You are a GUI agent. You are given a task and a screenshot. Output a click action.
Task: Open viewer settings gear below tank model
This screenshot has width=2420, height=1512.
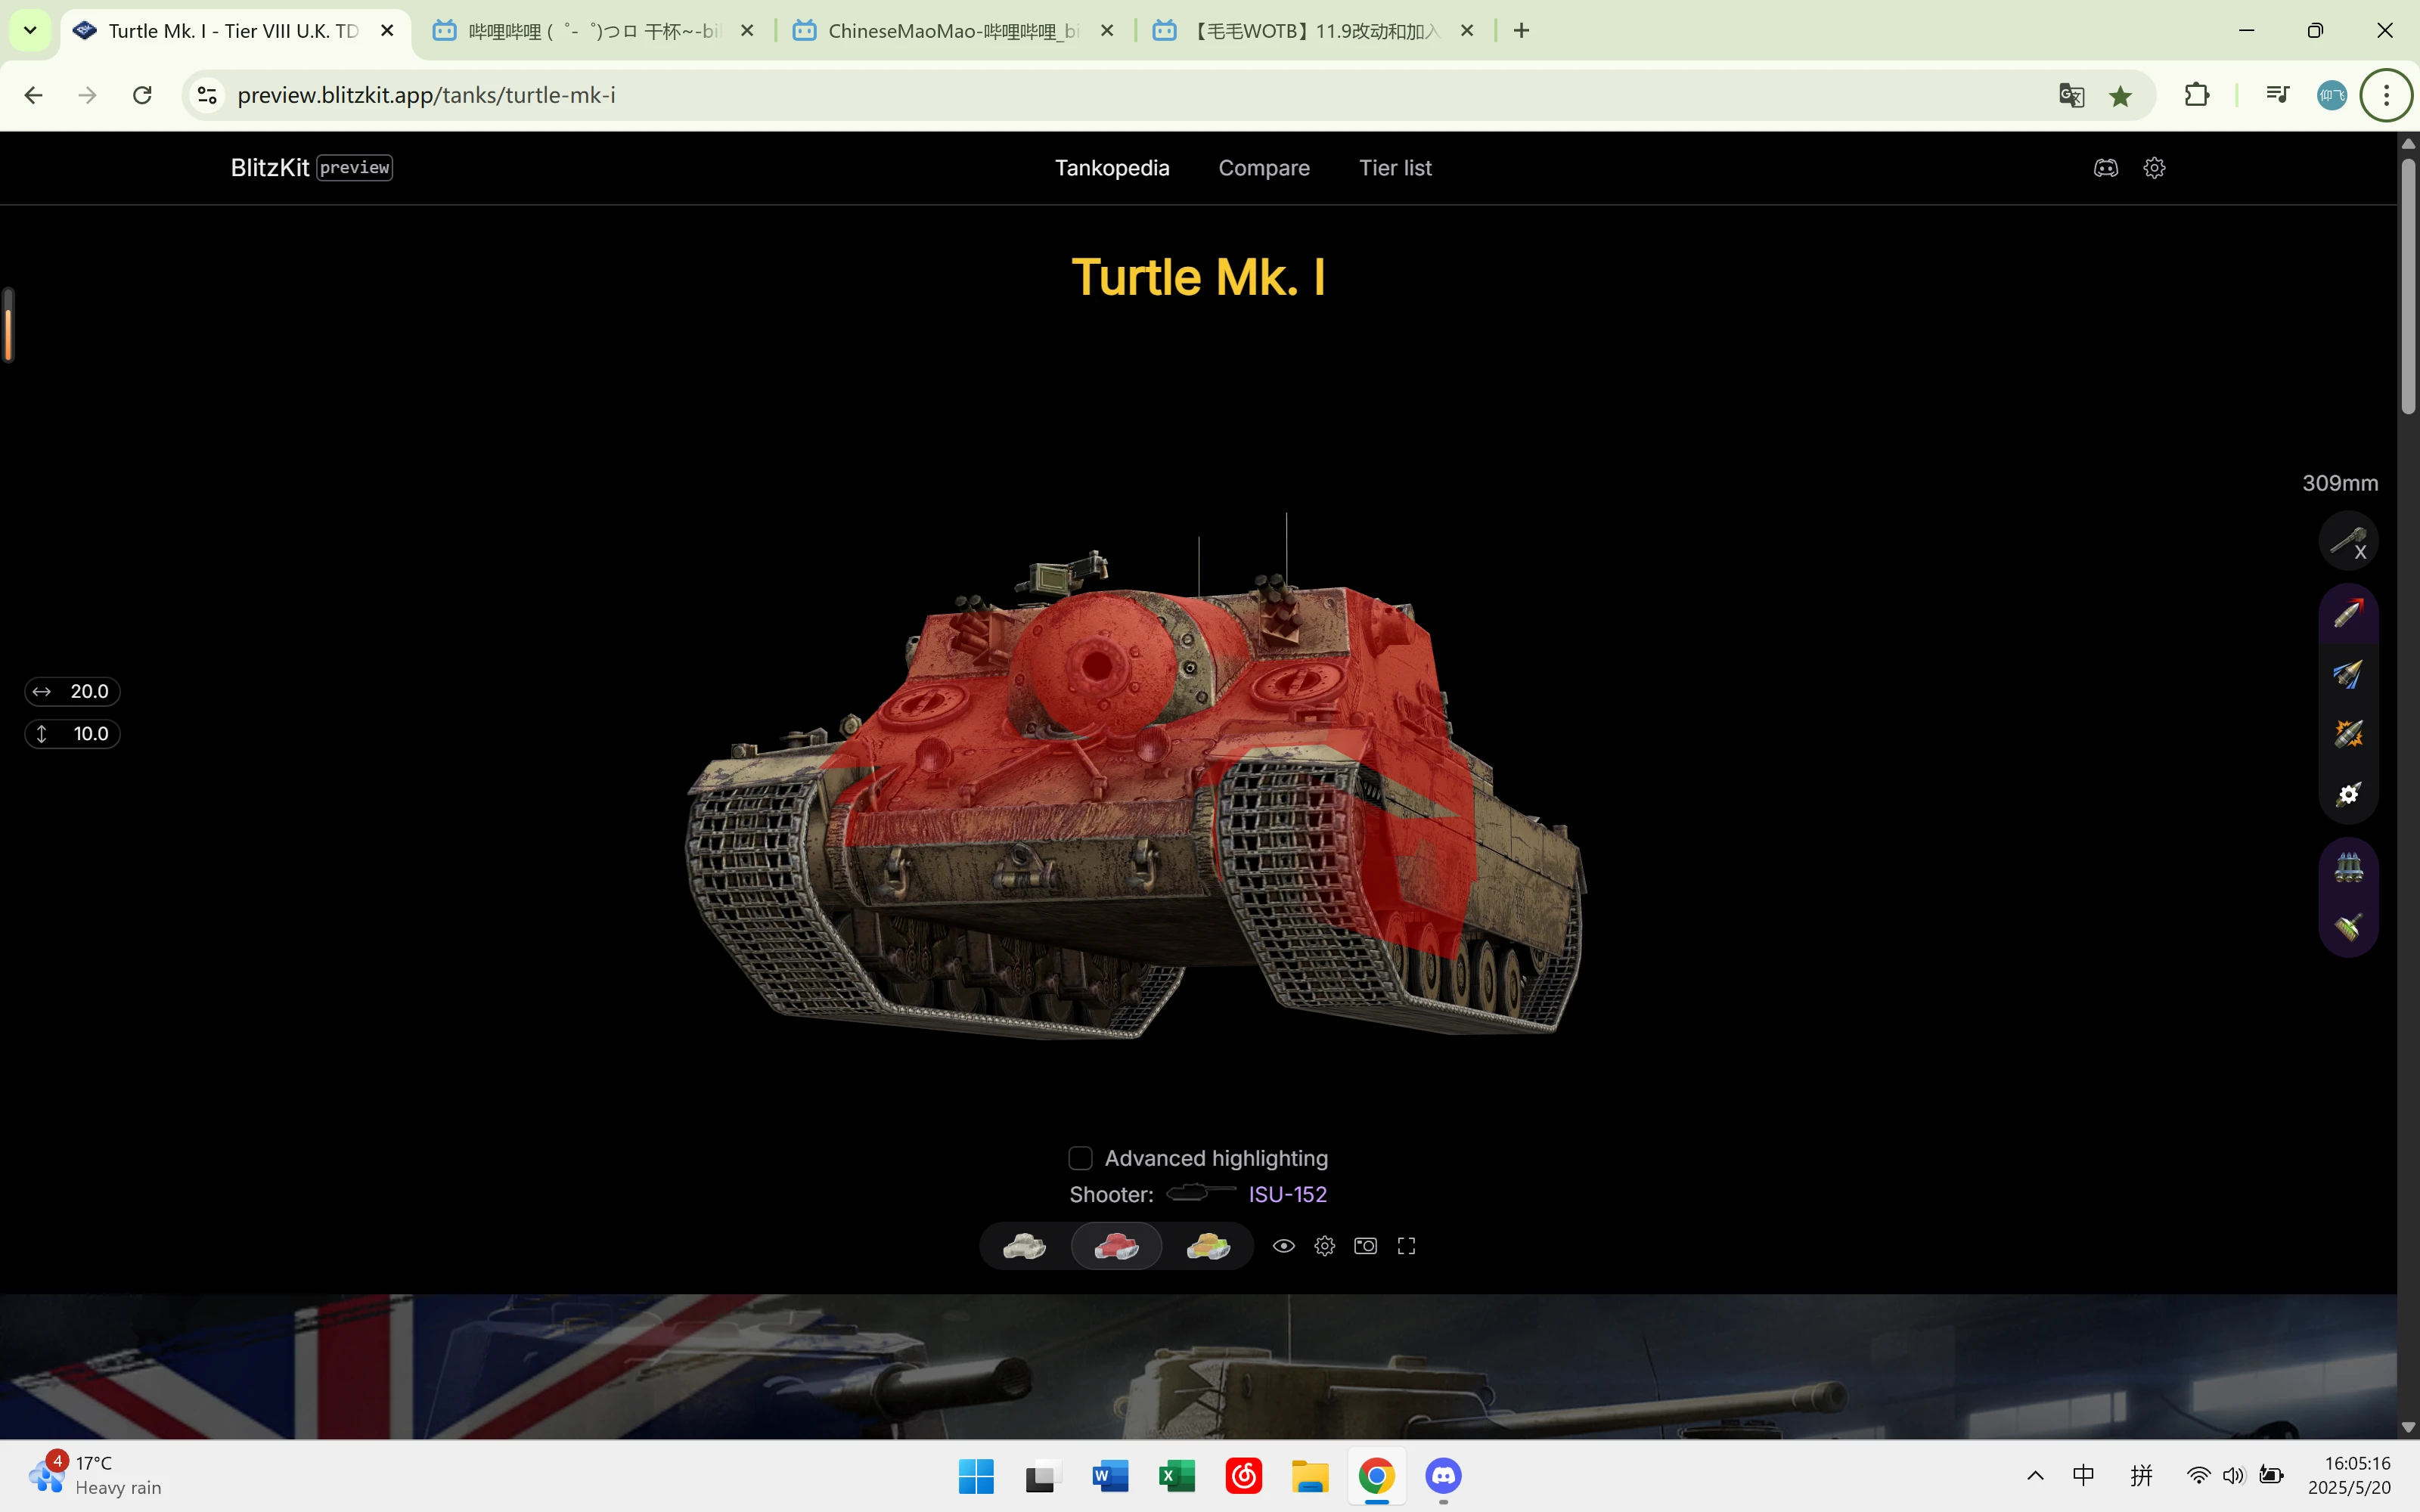(1325, 1246)
